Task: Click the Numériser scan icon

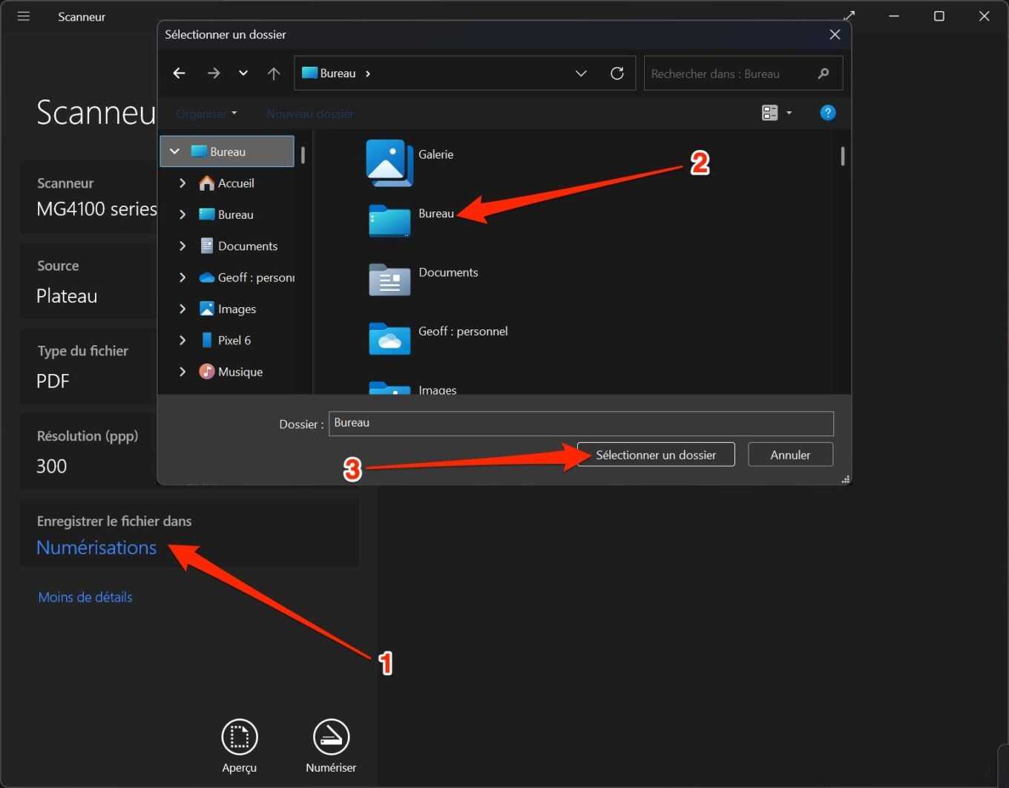Action: (331, 737)
